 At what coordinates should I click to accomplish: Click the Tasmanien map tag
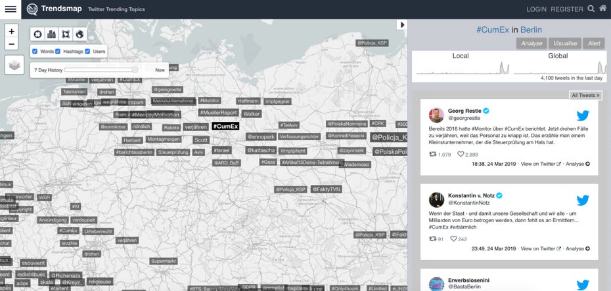74,92
